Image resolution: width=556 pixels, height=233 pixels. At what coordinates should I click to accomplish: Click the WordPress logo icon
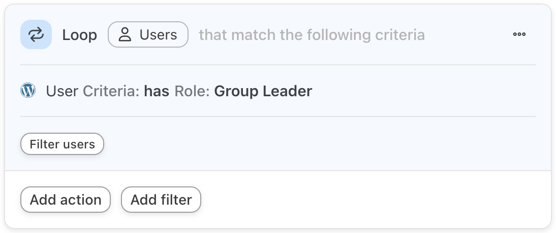tap(28, 90)
